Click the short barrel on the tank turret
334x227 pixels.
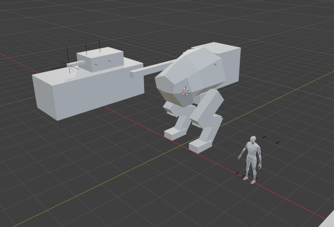click(x=76, y=63)
